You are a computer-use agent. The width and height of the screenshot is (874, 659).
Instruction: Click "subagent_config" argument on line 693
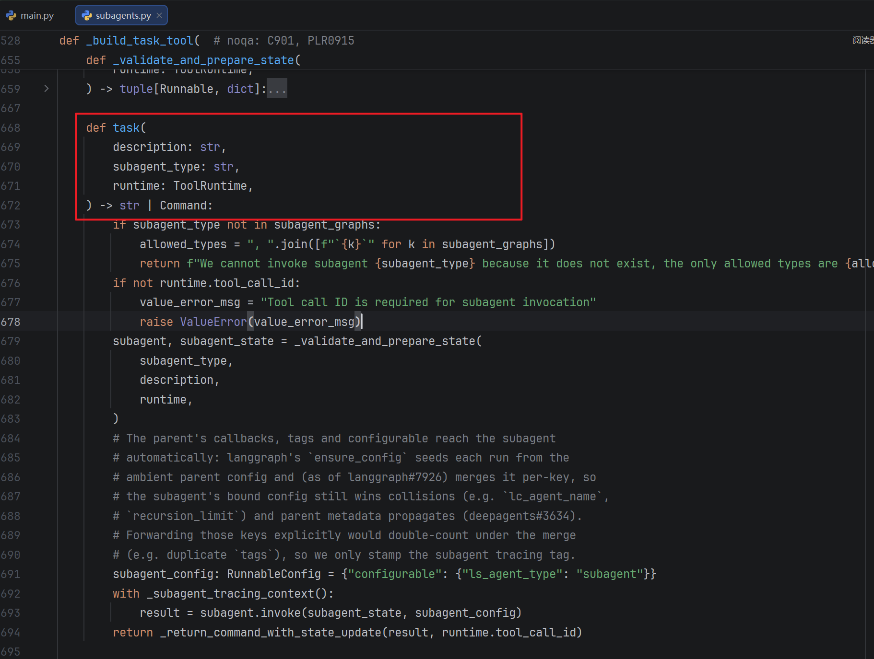465,613
